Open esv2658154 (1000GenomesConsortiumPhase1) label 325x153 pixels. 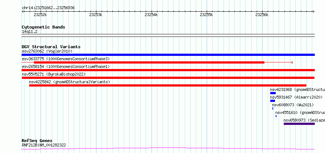(66, 66)
